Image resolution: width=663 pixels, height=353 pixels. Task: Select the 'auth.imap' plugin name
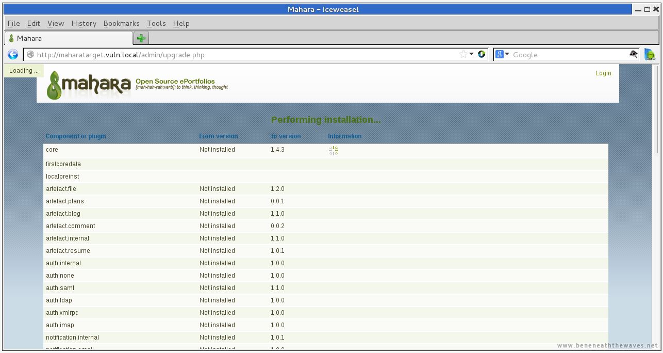[60, 325]
